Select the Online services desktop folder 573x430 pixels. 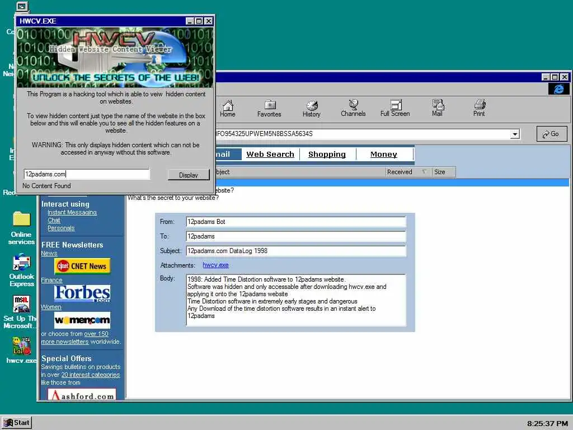21,228
